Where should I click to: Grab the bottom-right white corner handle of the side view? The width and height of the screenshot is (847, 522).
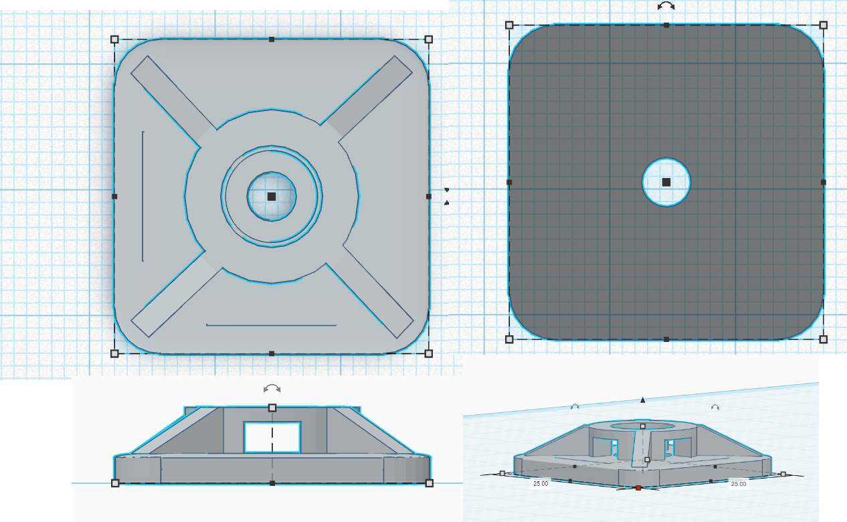(x=430, y=483)
